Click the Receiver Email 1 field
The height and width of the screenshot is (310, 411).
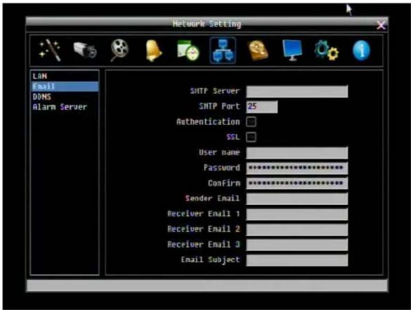pos(297,214)
